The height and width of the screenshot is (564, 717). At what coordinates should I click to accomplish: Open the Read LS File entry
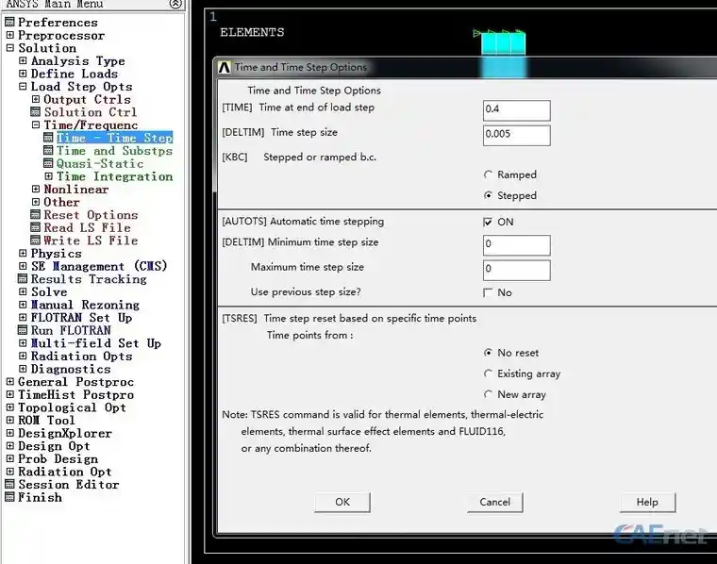[x=87, y=227]
